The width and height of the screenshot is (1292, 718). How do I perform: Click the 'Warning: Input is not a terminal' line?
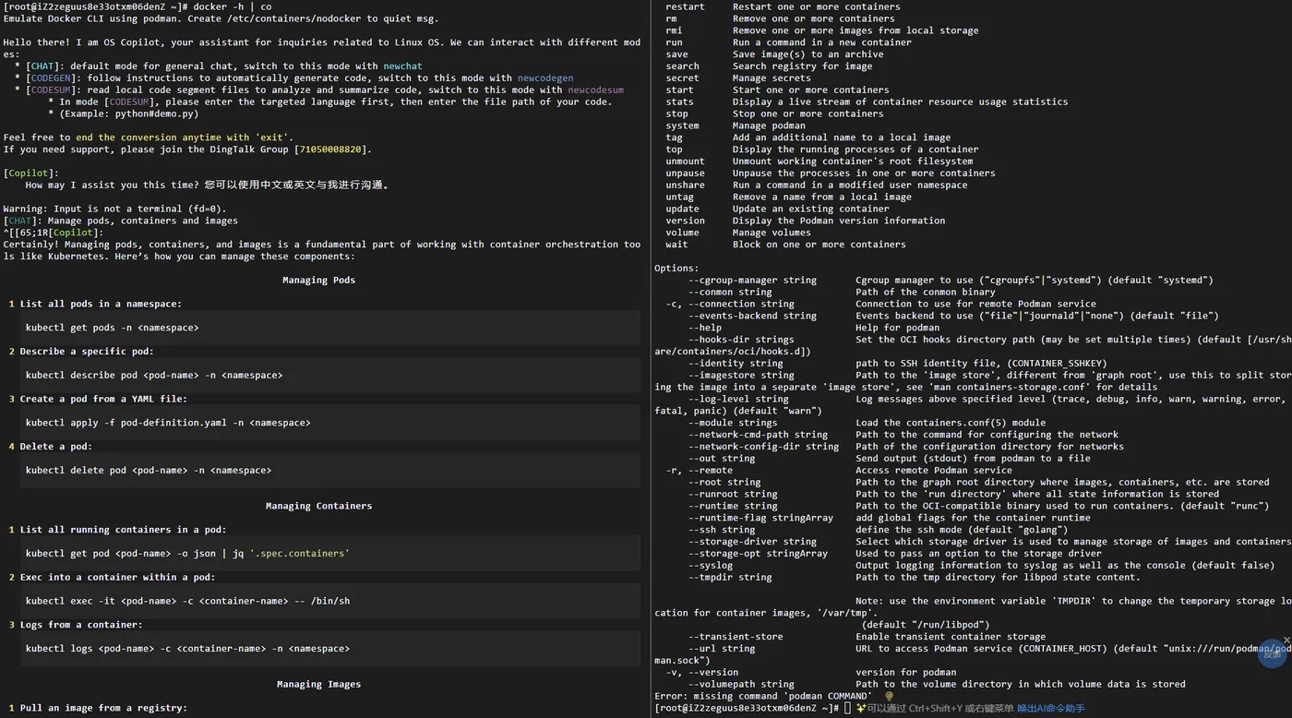click(x=115, y=209)
